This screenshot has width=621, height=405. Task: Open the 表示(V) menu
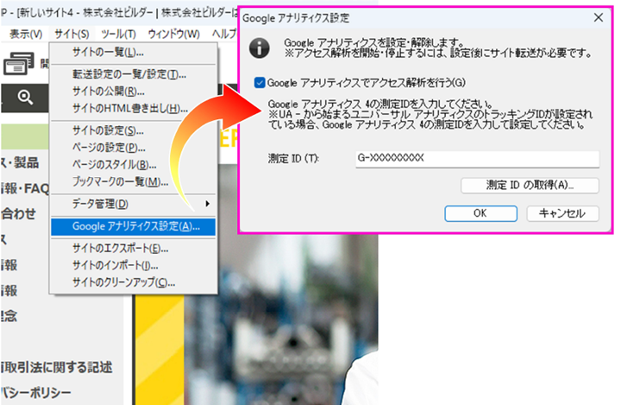(x=26, y=34)
